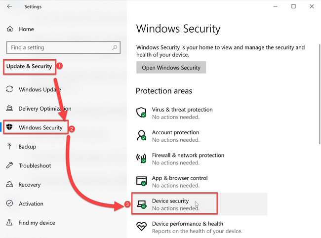Viewport: 321px width, 238px height.
Task: Click the back arrow in Settings
Action: click(9, 7)
